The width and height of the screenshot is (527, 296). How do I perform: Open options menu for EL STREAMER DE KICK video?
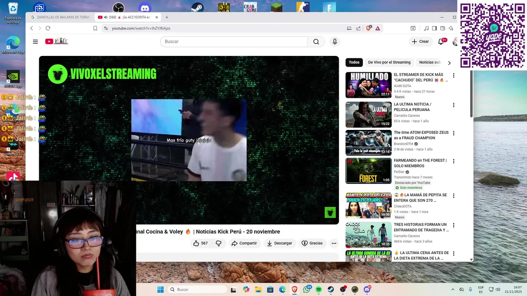click(454, 76)
